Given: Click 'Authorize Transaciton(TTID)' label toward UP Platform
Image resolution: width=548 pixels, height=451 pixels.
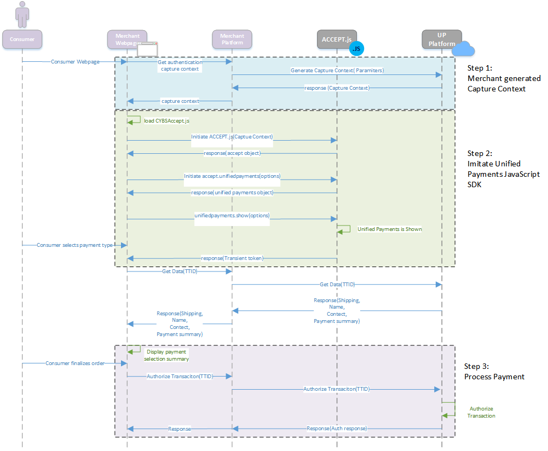Looking at the screenshot, I should (337, 389).
